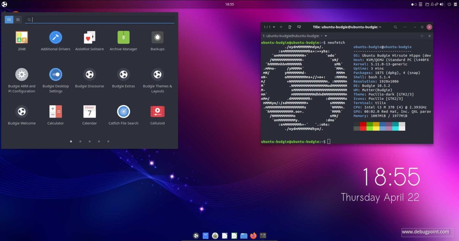Viewport: 459px width, 241px height.
Task: Open Firefox from the dock
Action: [253, 236]
